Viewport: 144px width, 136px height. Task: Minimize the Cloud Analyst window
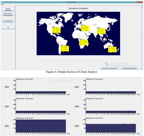coord(134,2)
